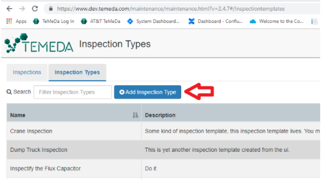Click the padlock icon in the address bar
The width and height of the screenshot is (322, 180).
point(51,9)
